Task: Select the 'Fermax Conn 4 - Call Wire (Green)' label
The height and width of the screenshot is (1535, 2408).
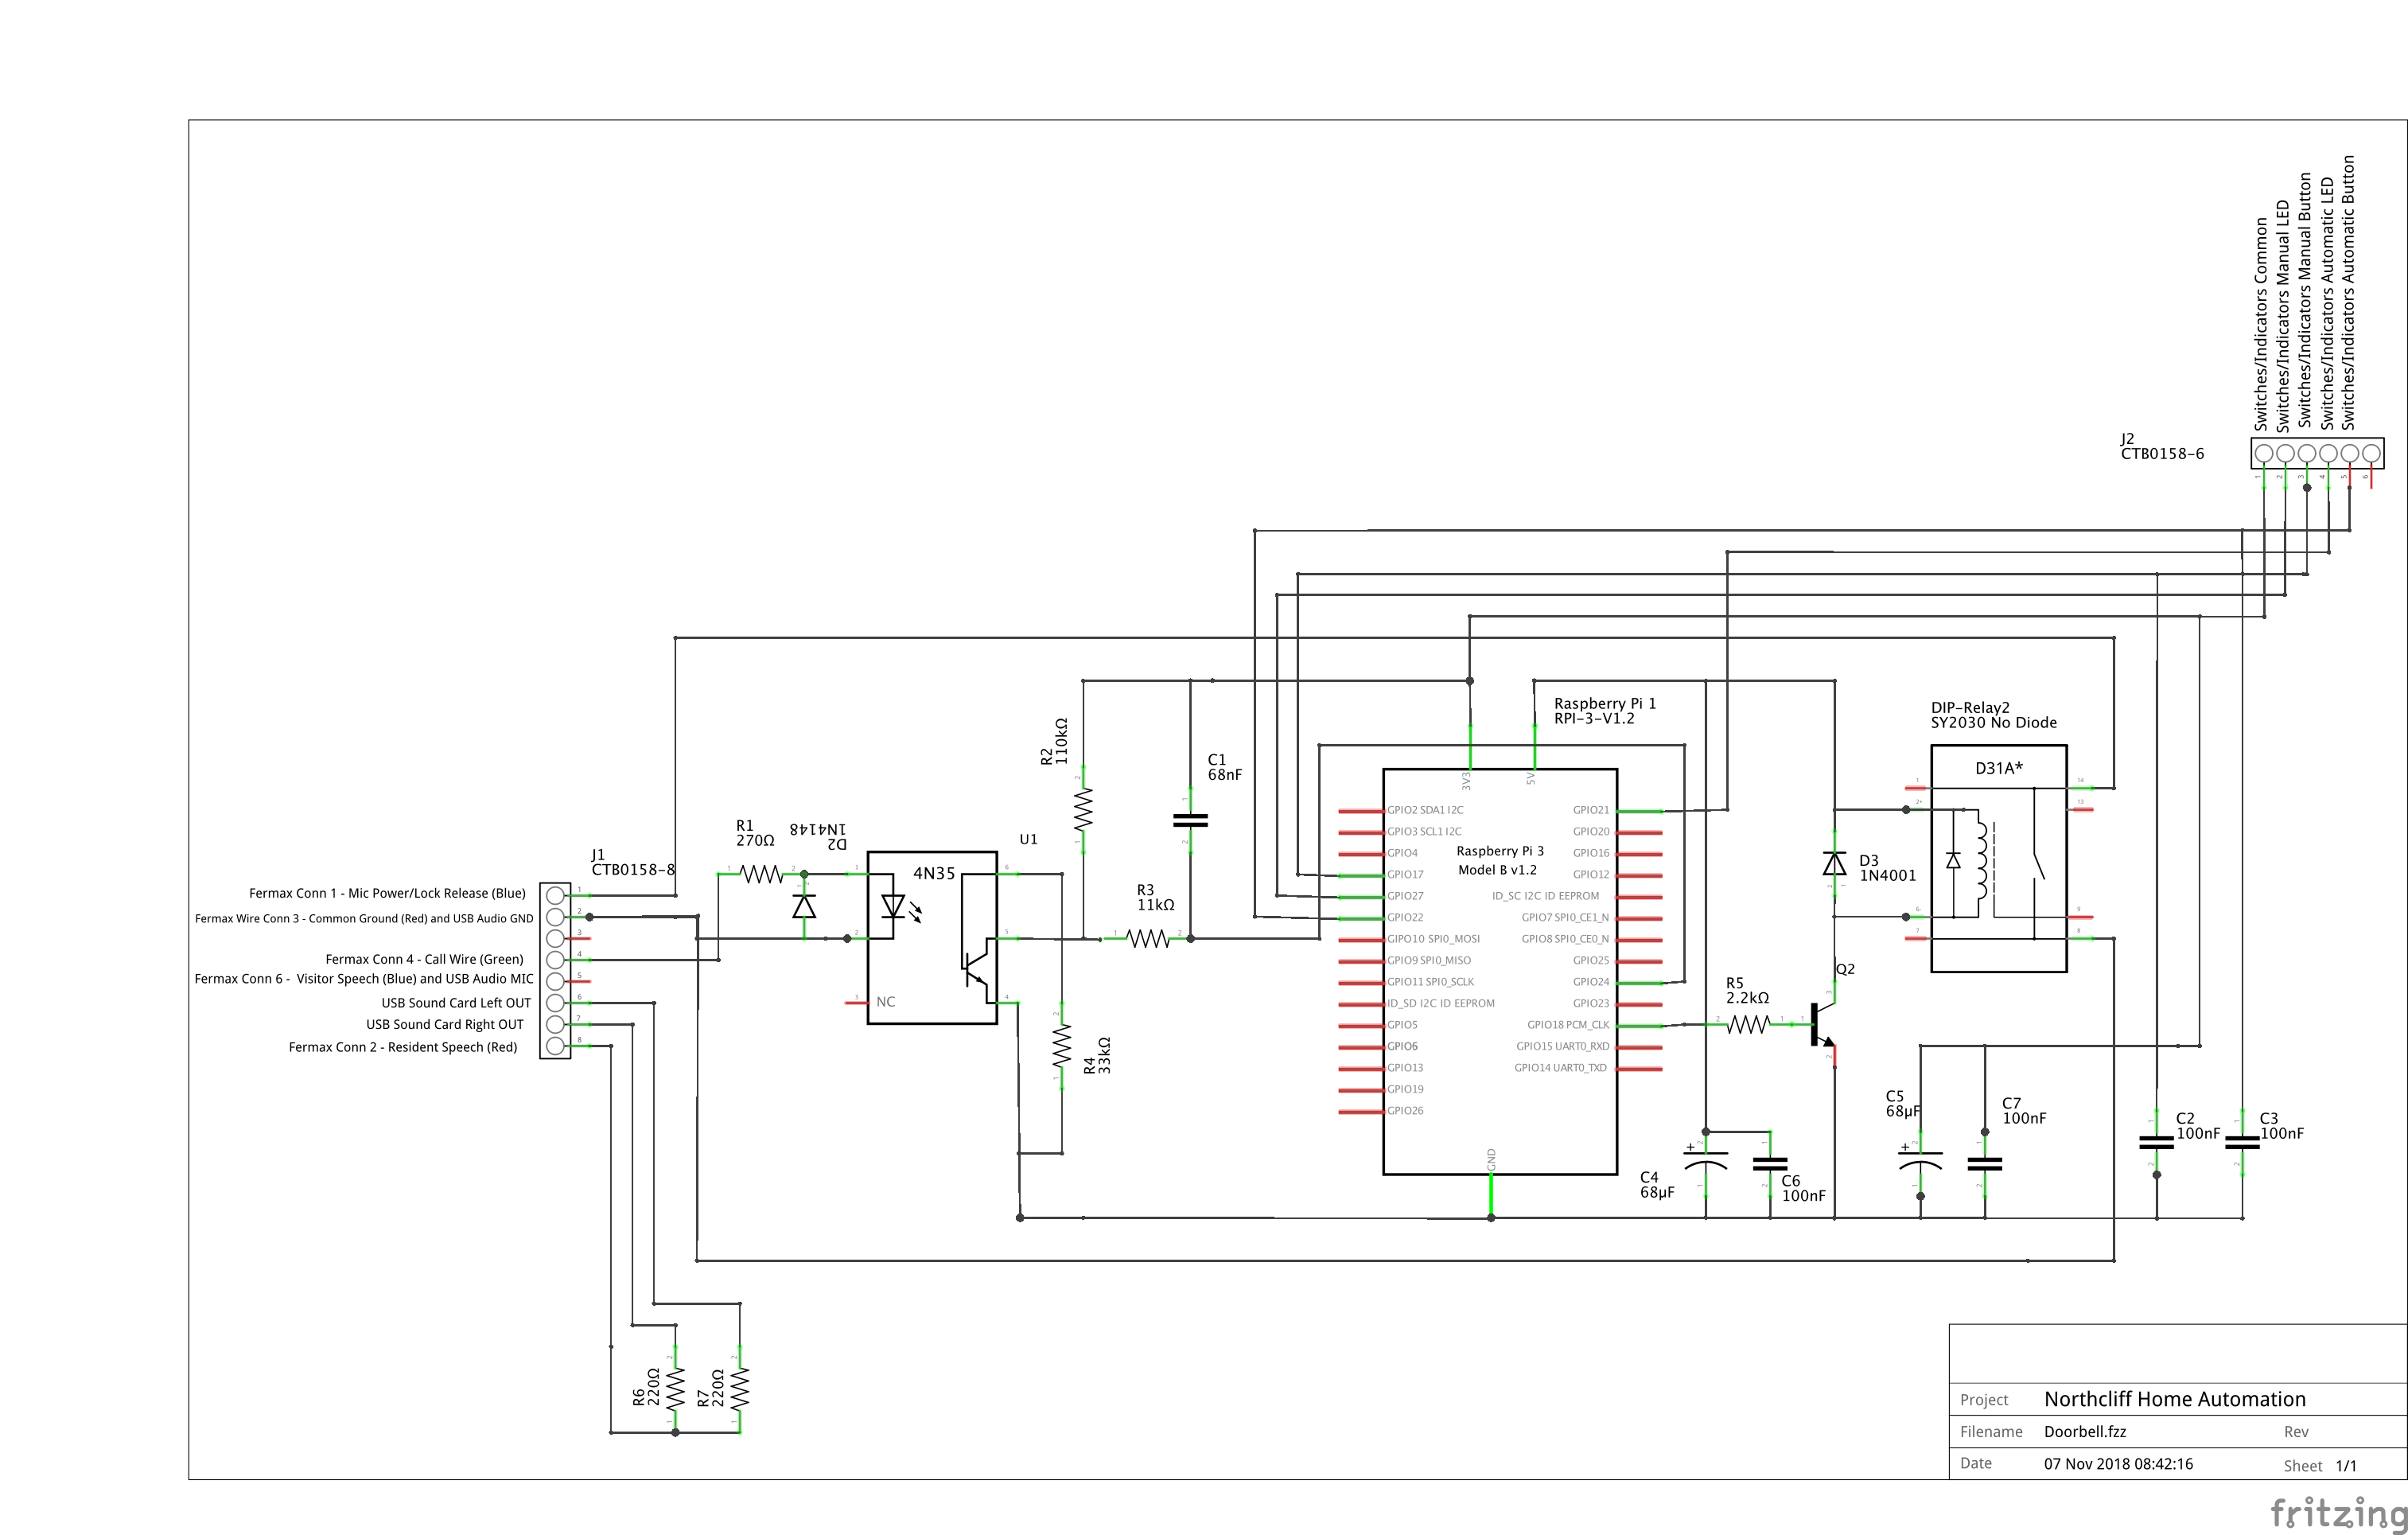Action: pos(424,959)
